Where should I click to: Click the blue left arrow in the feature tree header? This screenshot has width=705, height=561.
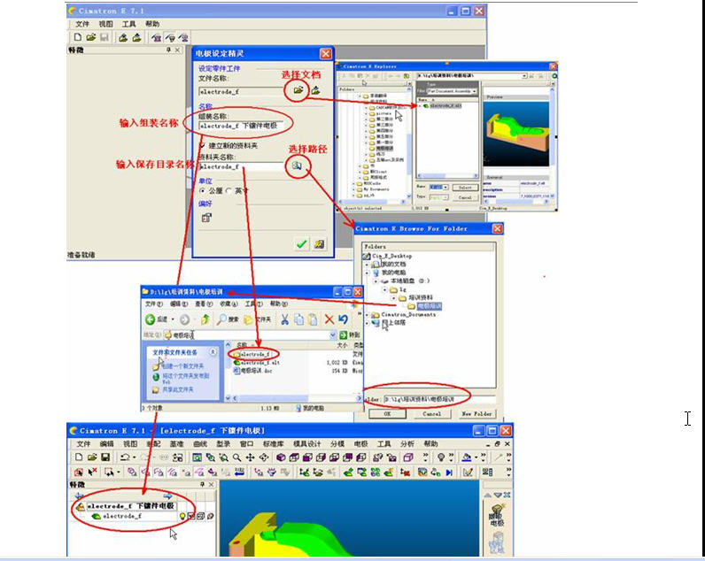tap(79, 496)
